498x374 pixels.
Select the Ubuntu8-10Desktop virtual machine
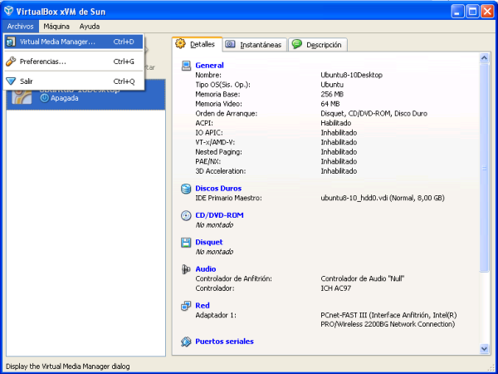pyautogui.click(x=75, y=96)
